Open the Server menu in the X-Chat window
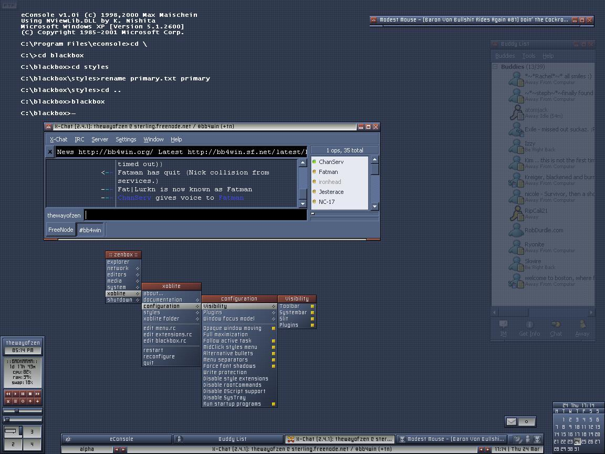Screen dimensions: 605x454 pyautogui.click(x=100, y=139)
